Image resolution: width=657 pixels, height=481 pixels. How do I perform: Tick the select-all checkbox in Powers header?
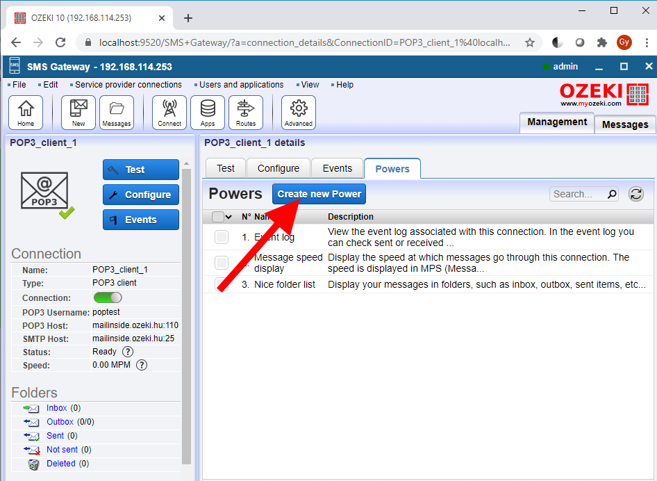tap(217, 217)
